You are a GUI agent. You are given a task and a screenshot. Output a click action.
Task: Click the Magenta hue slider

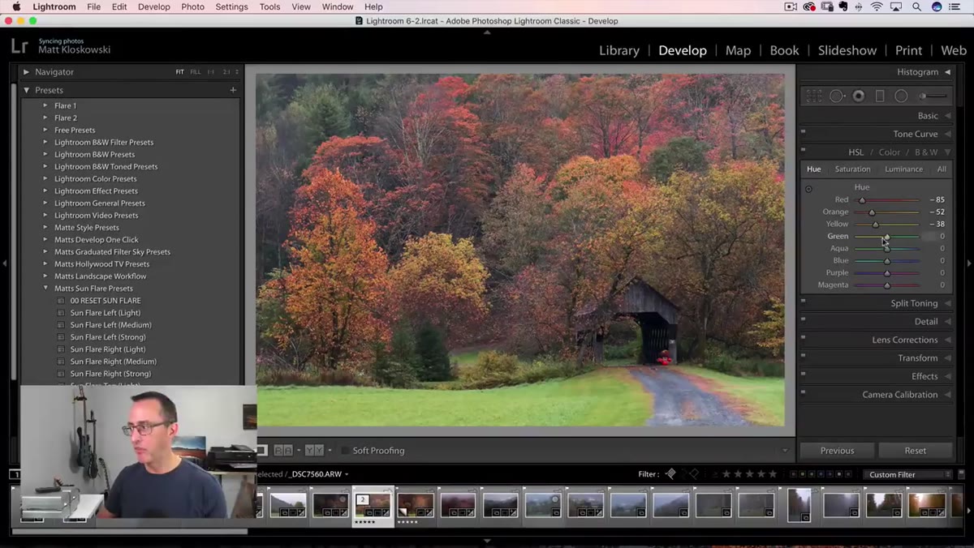887,285
